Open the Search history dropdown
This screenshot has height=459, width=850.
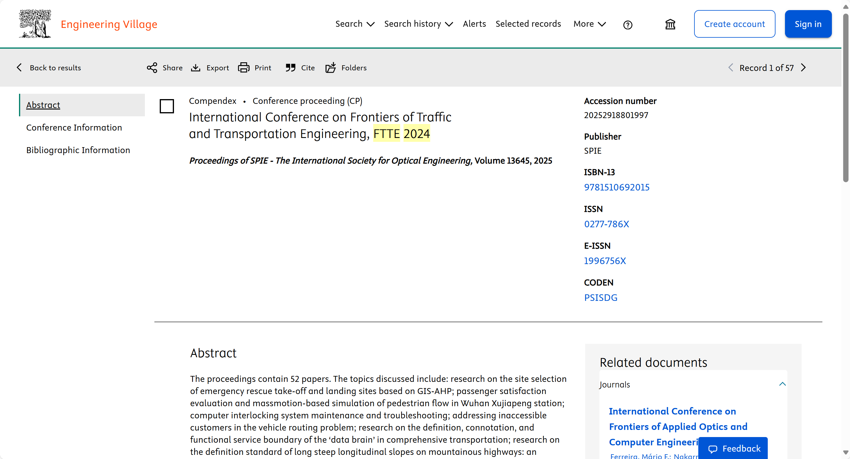click(x=418, y=24)
